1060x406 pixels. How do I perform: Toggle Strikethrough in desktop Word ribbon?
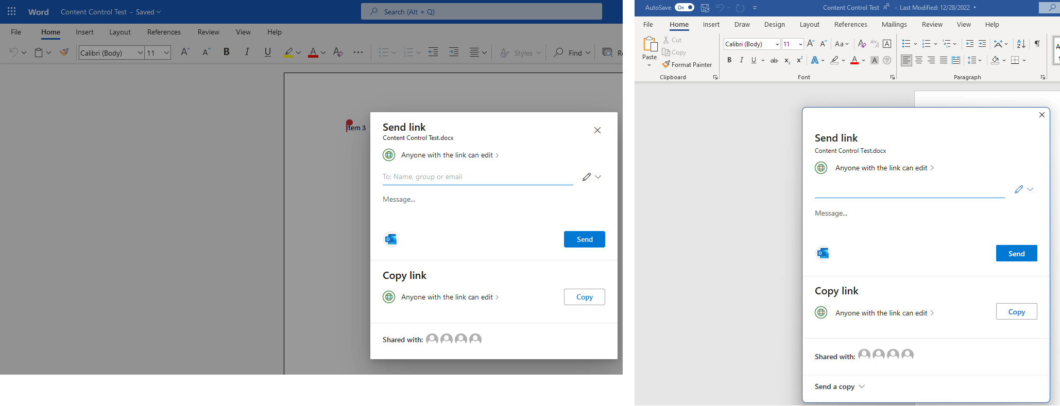(774, 60)
